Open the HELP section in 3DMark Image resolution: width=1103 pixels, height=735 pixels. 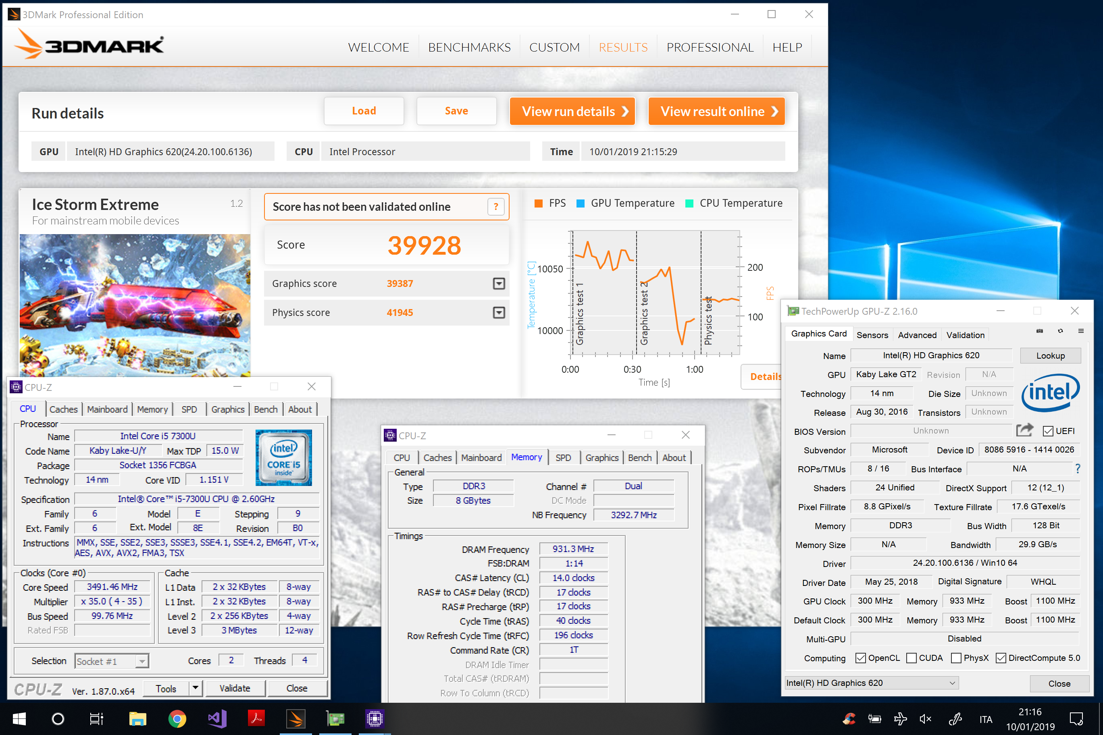click(x=787, y=47)
